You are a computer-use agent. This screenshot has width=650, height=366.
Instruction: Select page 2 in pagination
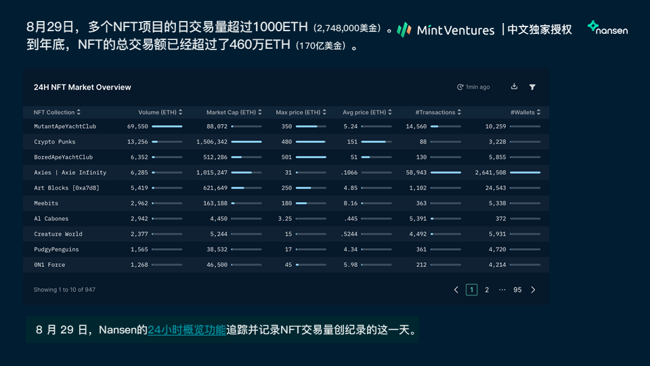coord(487,289)
